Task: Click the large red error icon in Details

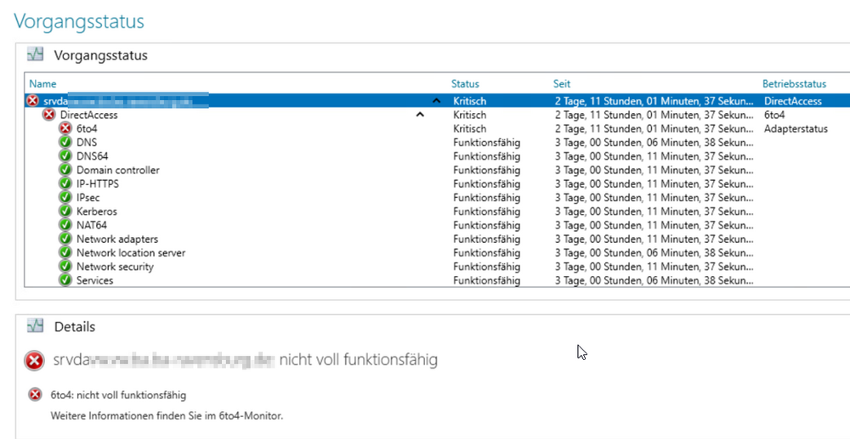Action: pyautogui.click(x=35, y=361)
